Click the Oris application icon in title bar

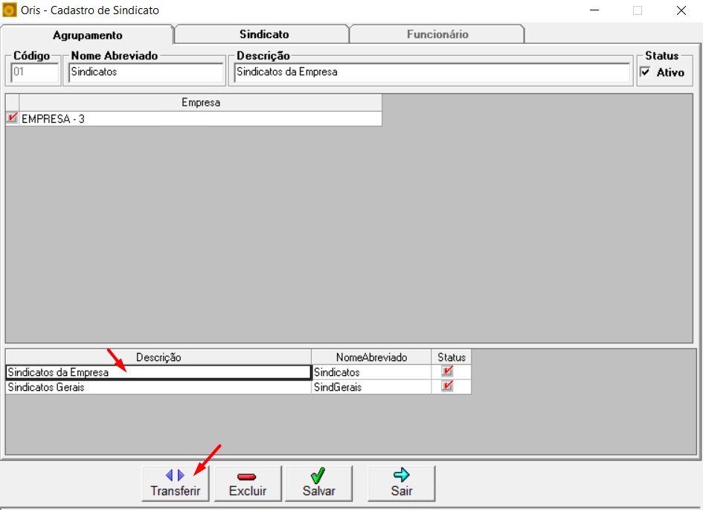click(10, 10)
